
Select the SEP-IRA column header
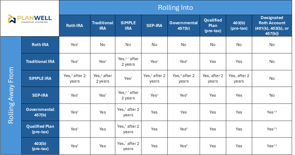coord(154,26)
